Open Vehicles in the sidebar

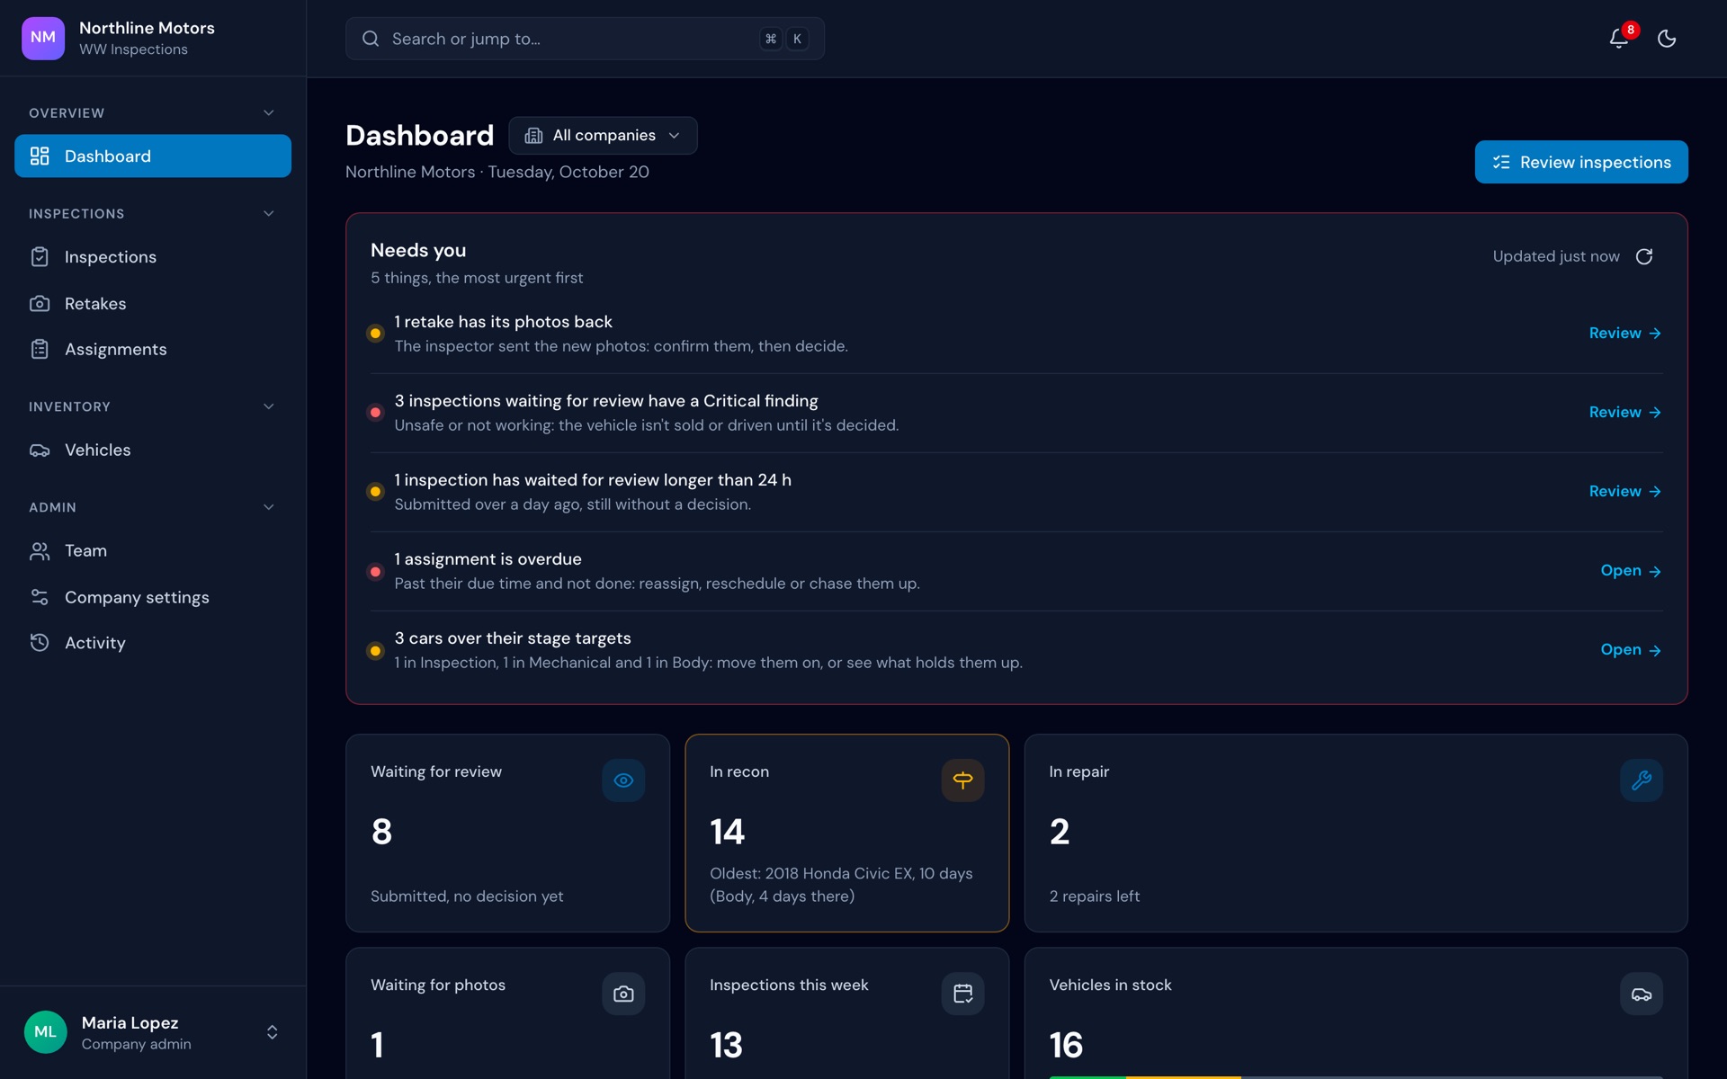153,450
